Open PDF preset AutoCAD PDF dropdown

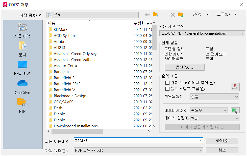pyautogui.click(x=202, y=33)
